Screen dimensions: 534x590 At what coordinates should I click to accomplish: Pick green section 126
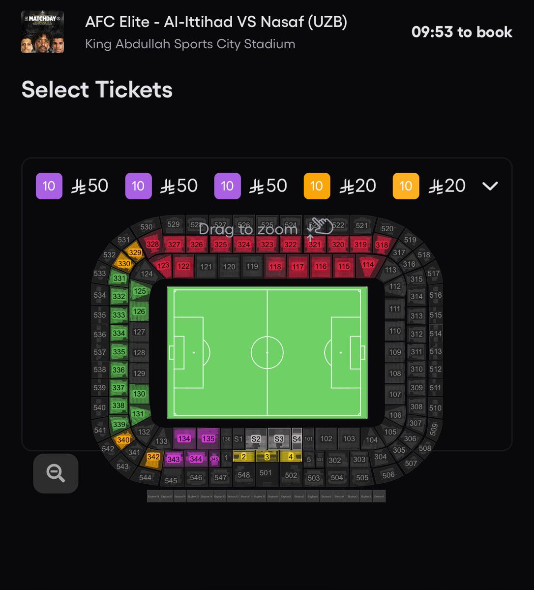point(139,311)
